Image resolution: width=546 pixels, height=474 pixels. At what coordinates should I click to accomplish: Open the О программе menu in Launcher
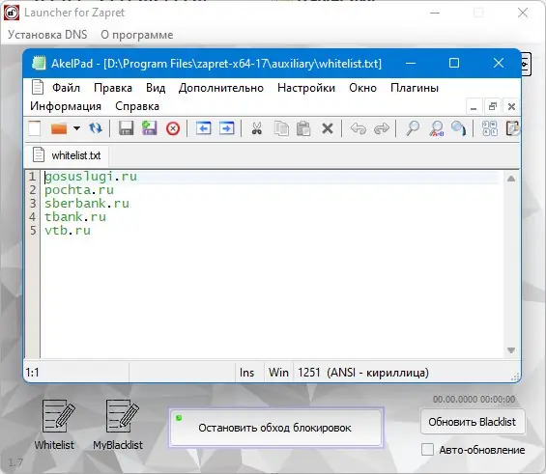tap(137, 35)
